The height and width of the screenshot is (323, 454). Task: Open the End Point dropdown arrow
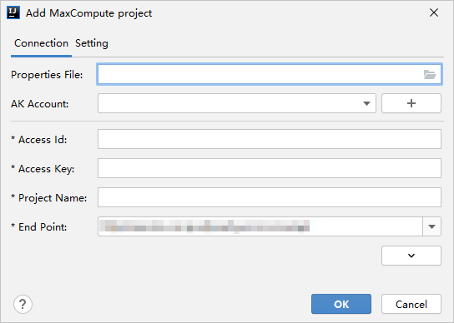(x=431, y=226)
